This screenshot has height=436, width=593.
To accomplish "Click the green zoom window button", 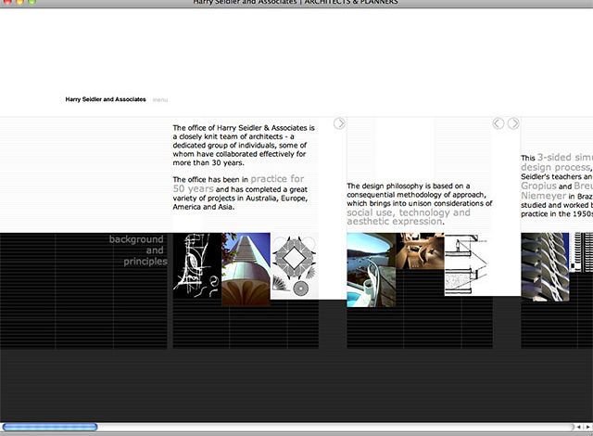I will point(33,2).
